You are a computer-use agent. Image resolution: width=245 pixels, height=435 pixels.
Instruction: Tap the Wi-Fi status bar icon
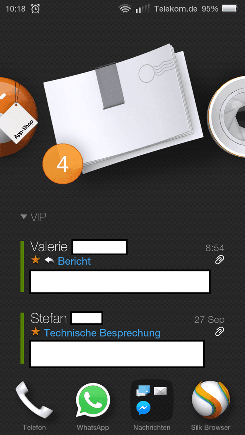click(125, 8)
